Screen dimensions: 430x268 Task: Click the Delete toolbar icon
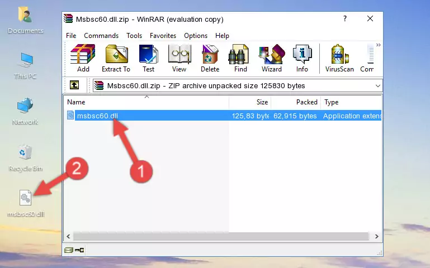pyautogui.click(x=210, y=58)
